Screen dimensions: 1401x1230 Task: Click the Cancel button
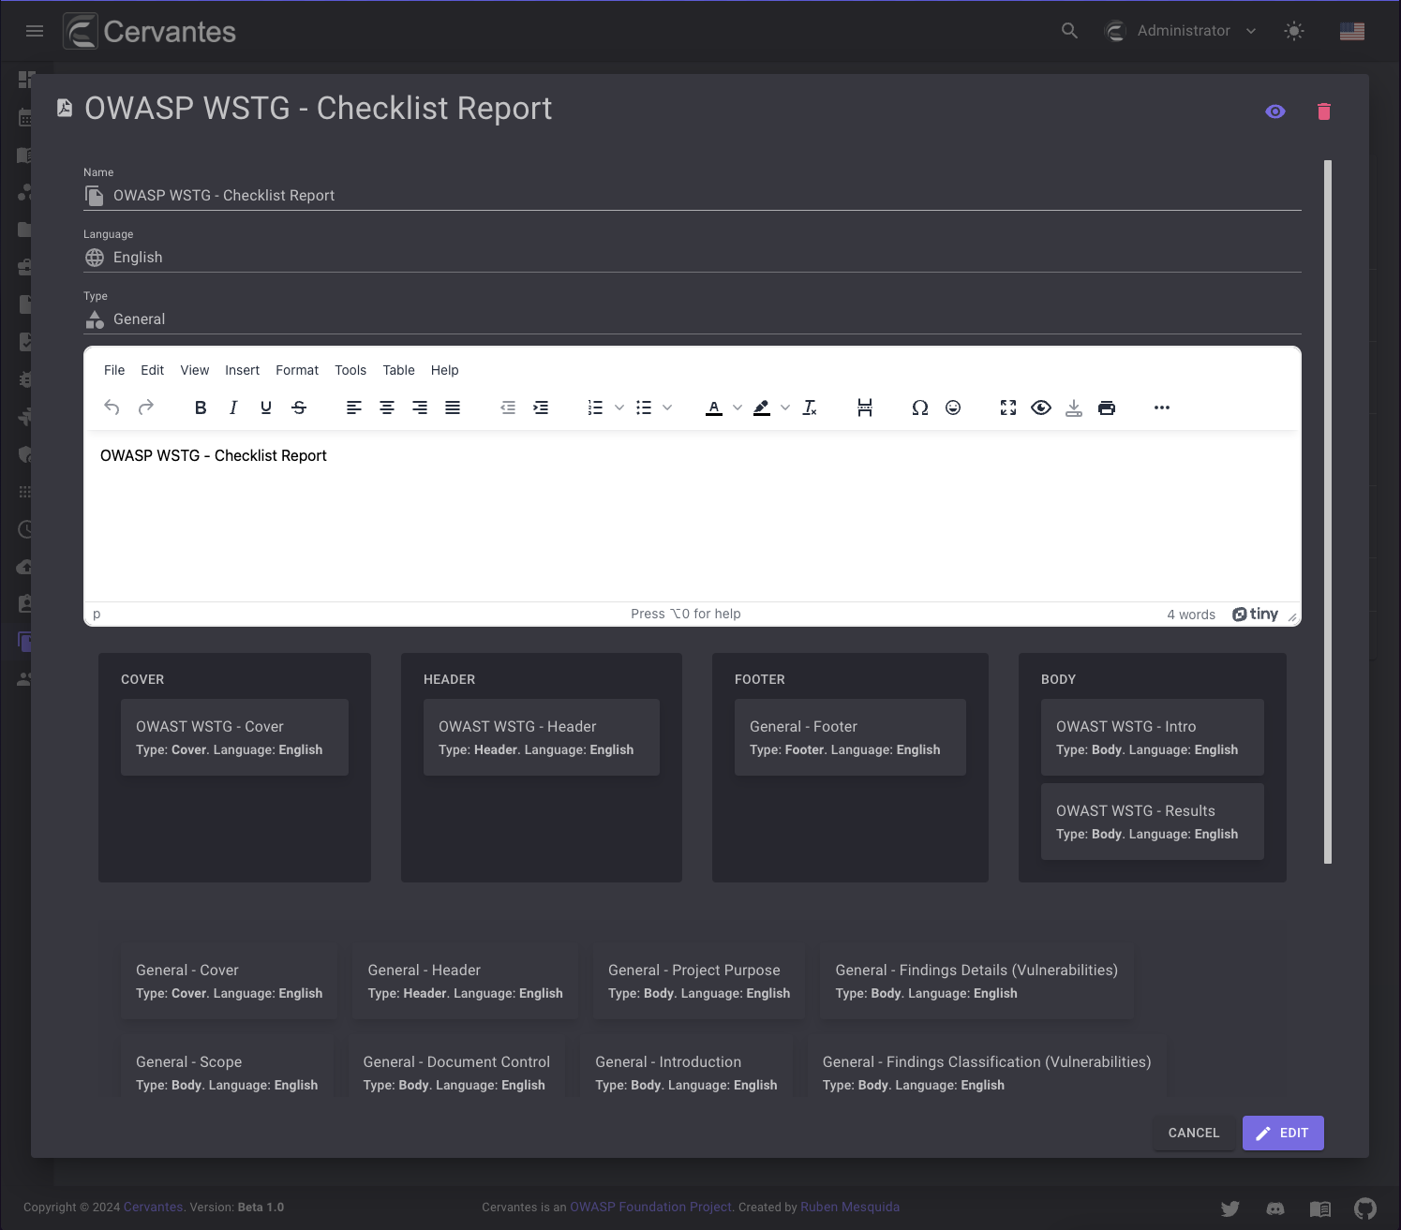pos(1194,1133)
